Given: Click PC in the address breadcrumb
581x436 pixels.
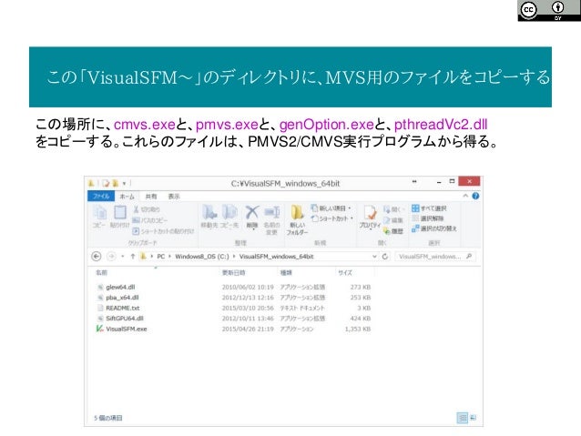Looking at the screenshot, I should pos(161,257).
